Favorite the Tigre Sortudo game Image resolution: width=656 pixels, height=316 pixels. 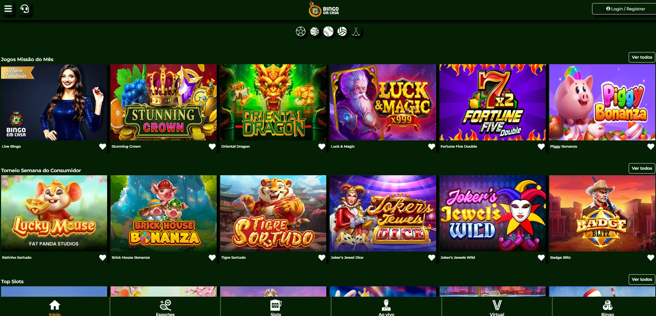(x=322, y=258)
